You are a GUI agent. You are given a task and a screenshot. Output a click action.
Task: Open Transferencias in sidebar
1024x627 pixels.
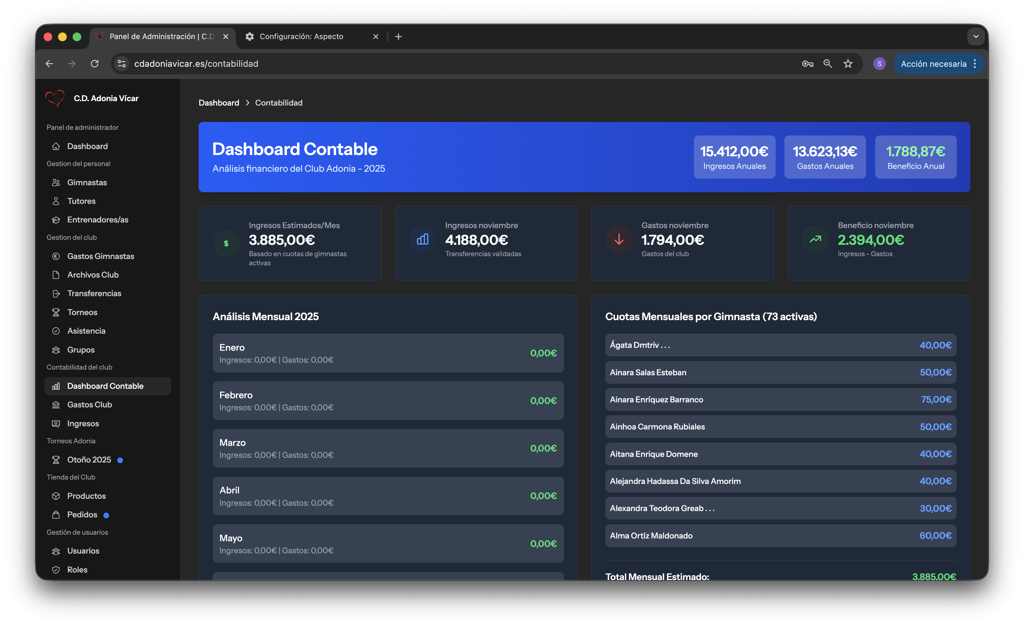click(x=94, y=294)
